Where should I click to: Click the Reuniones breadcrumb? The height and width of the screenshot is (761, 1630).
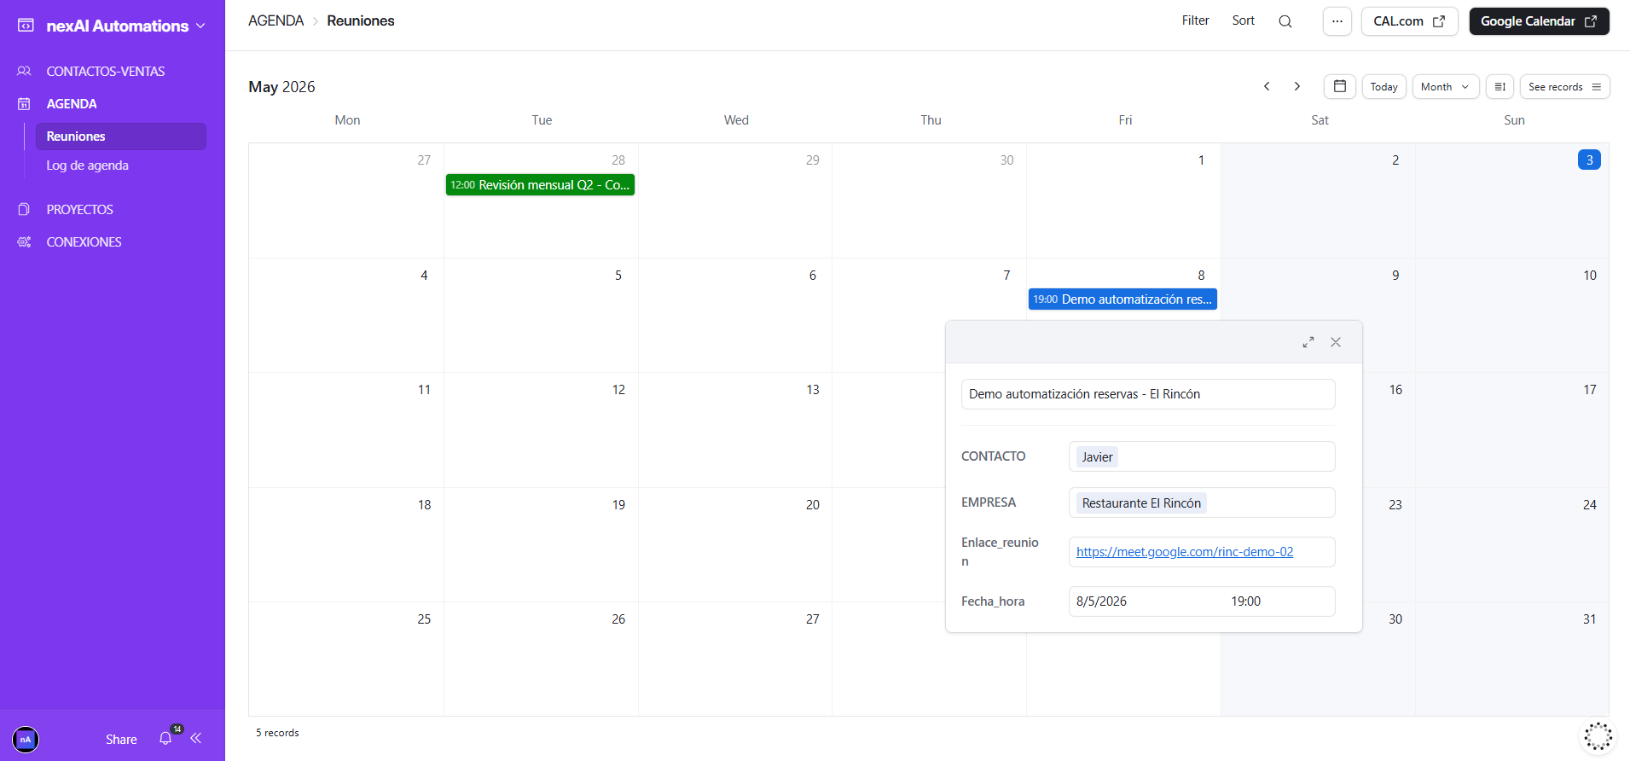360,20
